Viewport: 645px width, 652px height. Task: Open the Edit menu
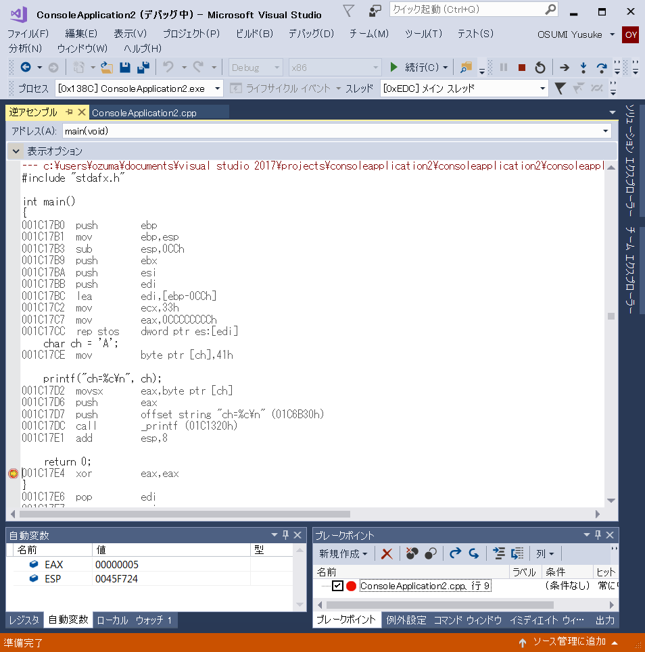(x=81, y=34)
